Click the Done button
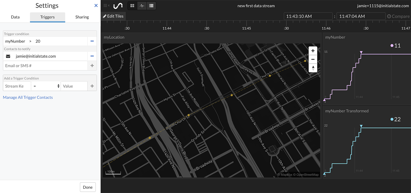This screenshot has width=411, height=193. 88,187
